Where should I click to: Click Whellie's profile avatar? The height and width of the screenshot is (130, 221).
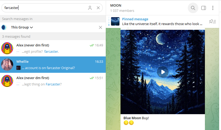(7, 65)
